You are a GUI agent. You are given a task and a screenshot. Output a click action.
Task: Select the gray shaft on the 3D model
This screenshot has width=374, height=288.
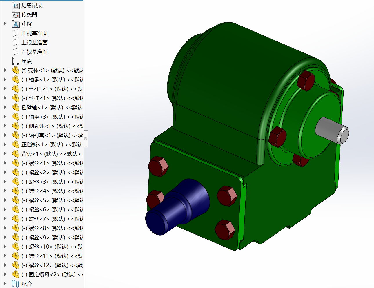tap(332, 131)
